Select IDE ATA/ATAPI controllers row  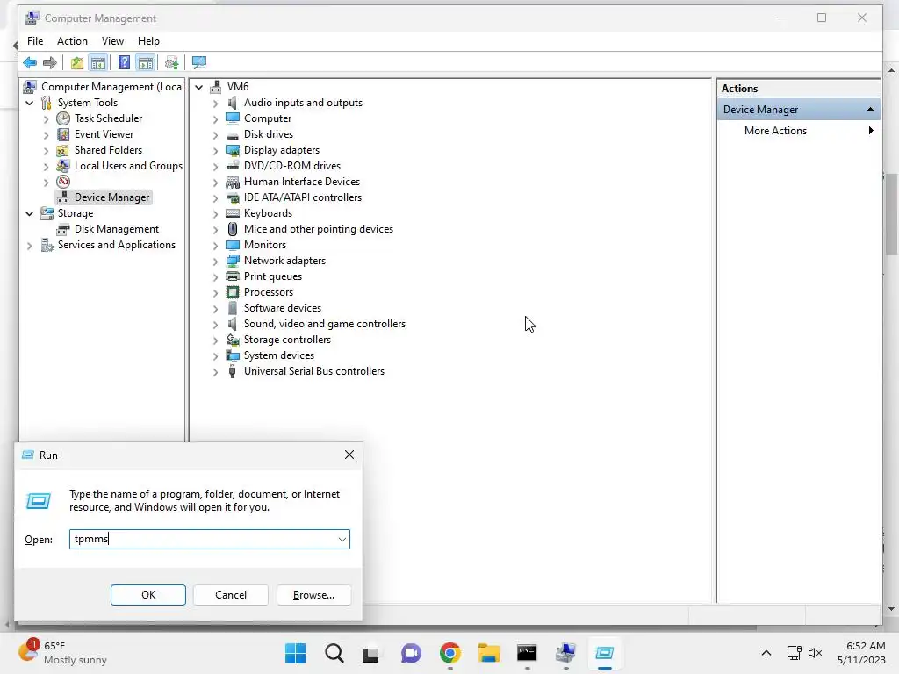[x=303, y=197]
